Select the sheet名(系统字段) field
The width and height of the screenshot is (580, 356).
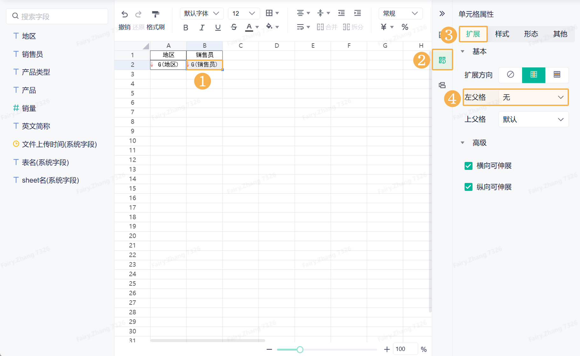tap(51, 180)
